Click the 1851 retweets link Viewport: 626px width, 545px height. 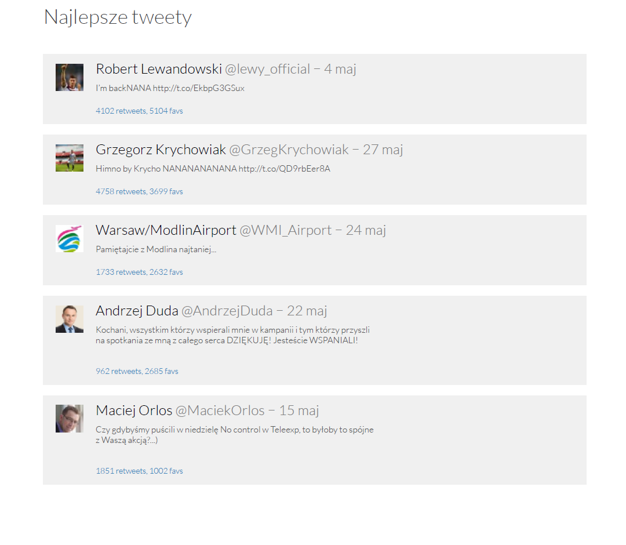click(121, 470)
